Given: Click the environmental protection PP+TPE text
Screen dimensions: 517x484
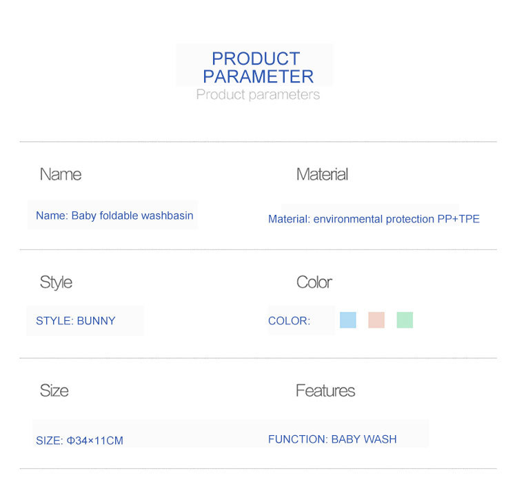Looking at the screenshot, I should (x=396, y=219).
